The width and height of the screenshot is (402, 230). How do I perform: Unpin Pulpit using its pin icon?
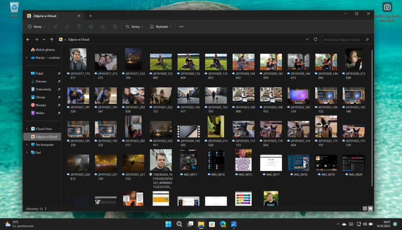click(x=59, y=74)
